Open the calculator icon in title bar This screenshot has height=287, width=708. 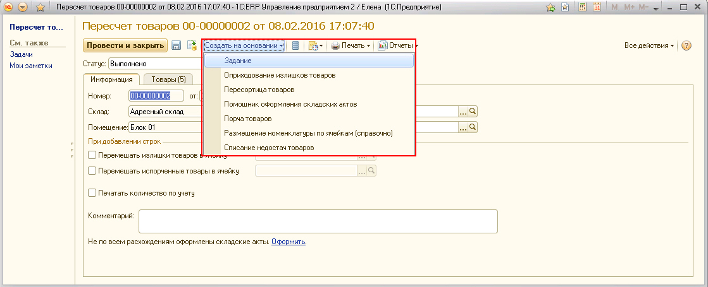pos(583,7)
